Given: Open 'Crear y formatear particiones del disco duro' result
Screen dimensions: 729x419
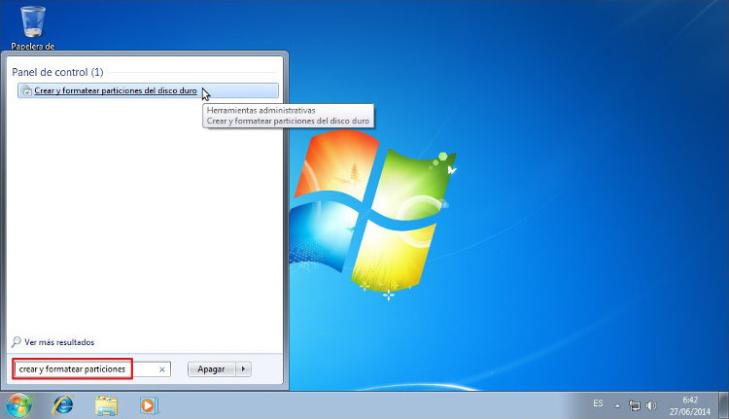Looking at the screenshot, I should [116, 91].
